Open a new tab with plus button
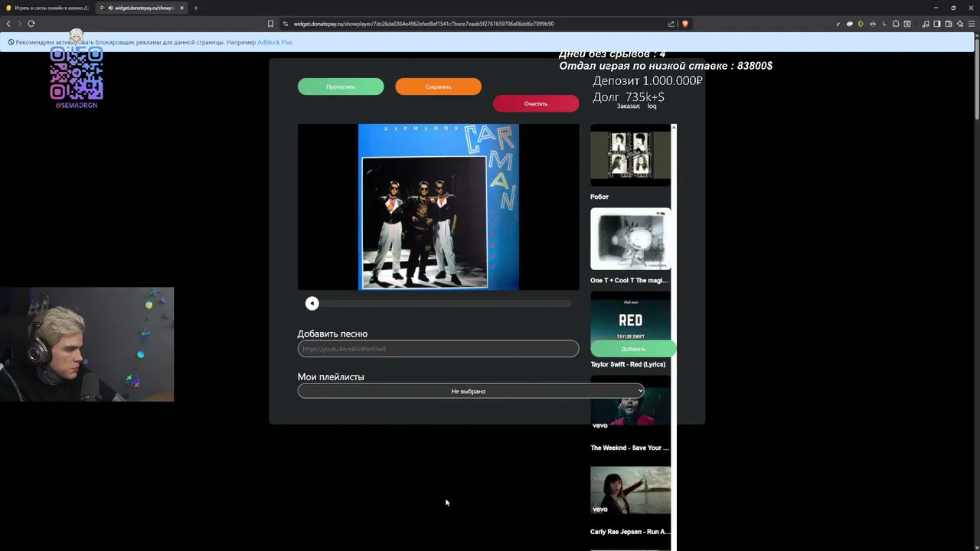The width and height of the screenshot is (980, 551). tap(195, 8)
